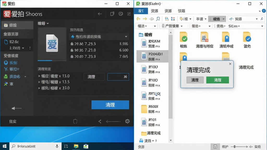
Task: Select the top folder-icon item in Shoots sidebar
Action: point(17,25)
